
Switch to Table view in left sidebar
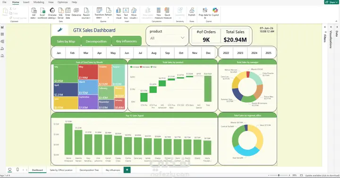[2, 35]
